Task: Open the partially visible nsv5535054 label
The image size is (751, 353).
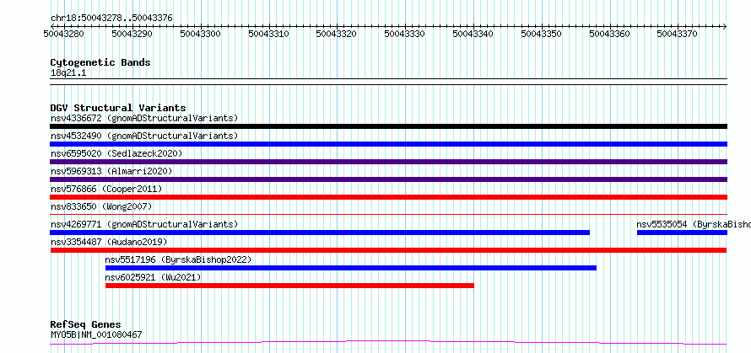Action: point(694,224)
